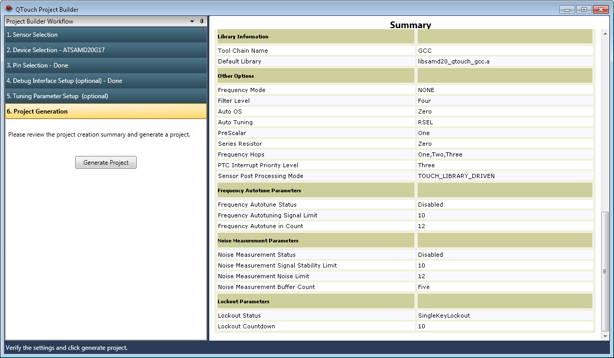Click the Lockout Countdown row label
Image resolution: width=614 pixels, height=358 pixels.
(247, 326)
